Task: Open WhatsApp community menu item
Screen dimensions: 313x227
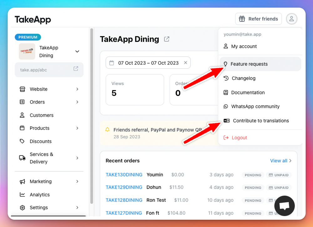Action: coord(260,106)
